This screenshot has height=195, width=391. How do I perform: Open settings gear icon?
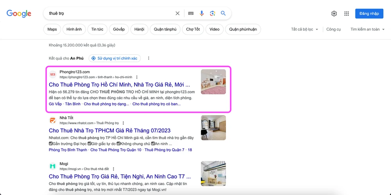point(334,13)
